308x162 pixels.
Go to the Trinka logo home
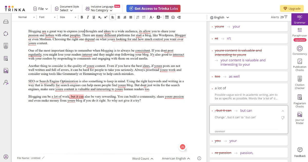pos(15,8)
